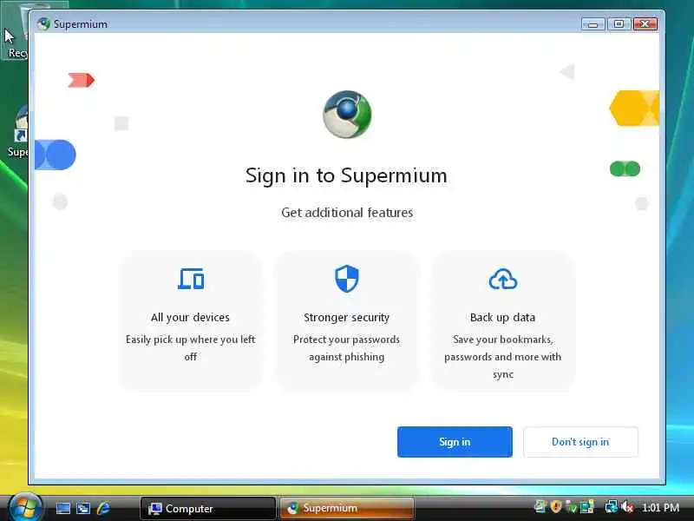Click the 'Stronger security' card title
Image resolution: width=694 pixels, height=521 pixels.
click(346, 318)
